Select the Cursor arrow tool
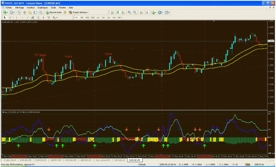 5,18
